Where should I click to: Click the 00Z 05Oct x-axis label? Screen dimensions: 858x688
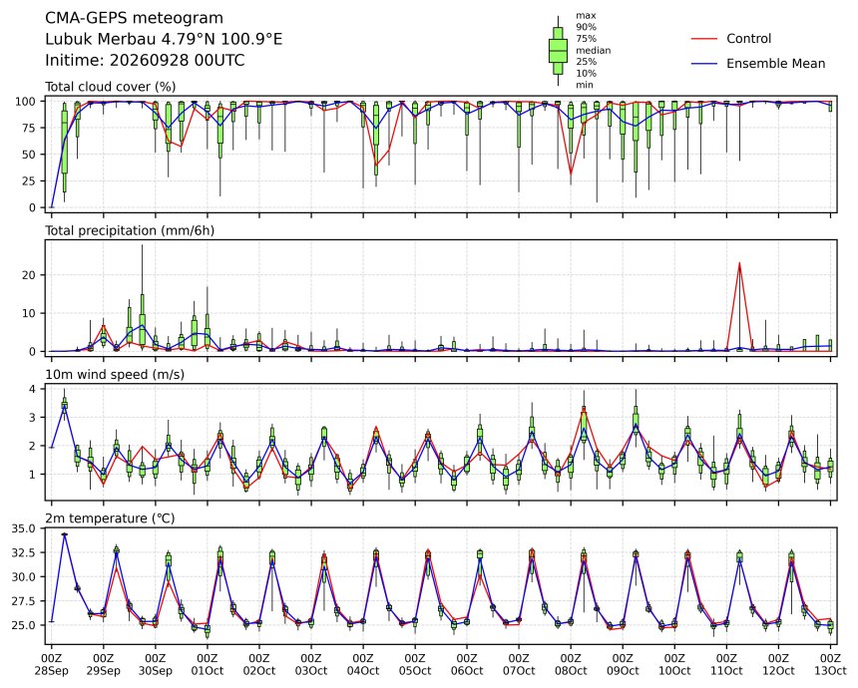[415, 664]
